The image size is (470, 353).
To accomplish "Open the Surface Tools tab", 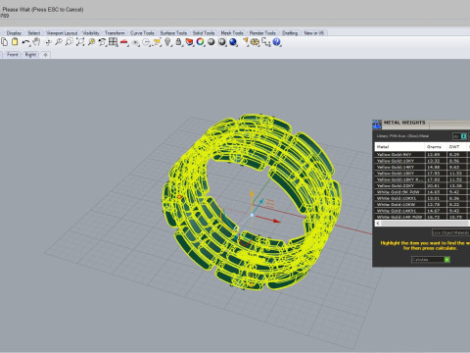I will 173,33.
